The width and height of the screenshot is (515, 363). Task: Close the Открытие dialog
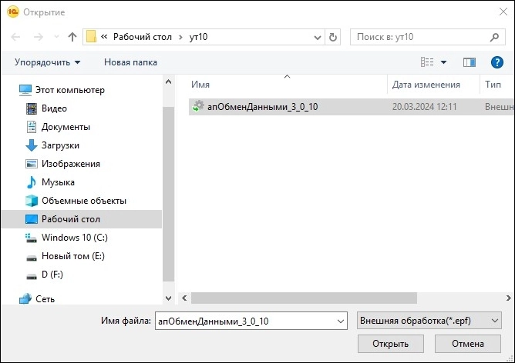point(503,12)
